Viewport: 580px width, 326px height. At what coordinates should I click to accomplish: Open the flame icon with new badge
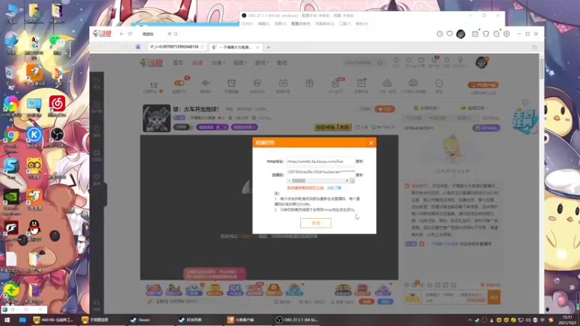336,83
